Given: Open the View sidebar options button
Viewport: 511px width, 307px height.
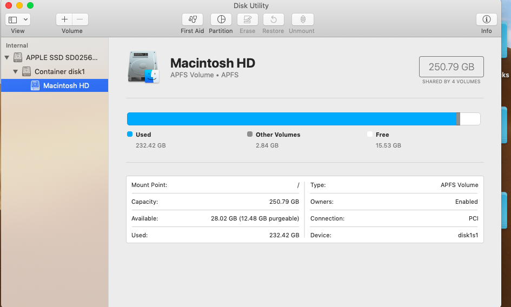Looking at the screenshot, I should [18, 19].
